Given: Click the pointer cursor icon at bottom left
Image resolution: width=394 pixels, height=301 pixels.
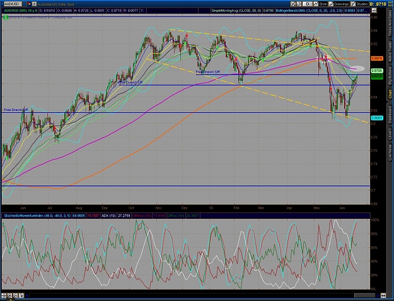Looking at the screenshot, I should (x=21, y=295).
